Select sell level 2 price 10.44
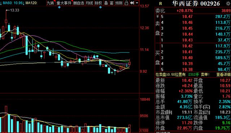Image resolution: width=231 pixels, height=133 pixels. click(187, 34)
